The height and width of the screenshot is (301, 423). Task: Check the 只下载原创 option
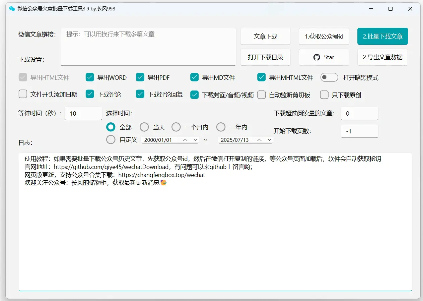click(324, 95)
